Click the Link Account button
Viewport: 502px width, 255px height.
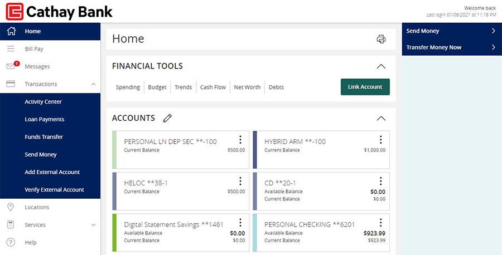(x=365, y=87)
